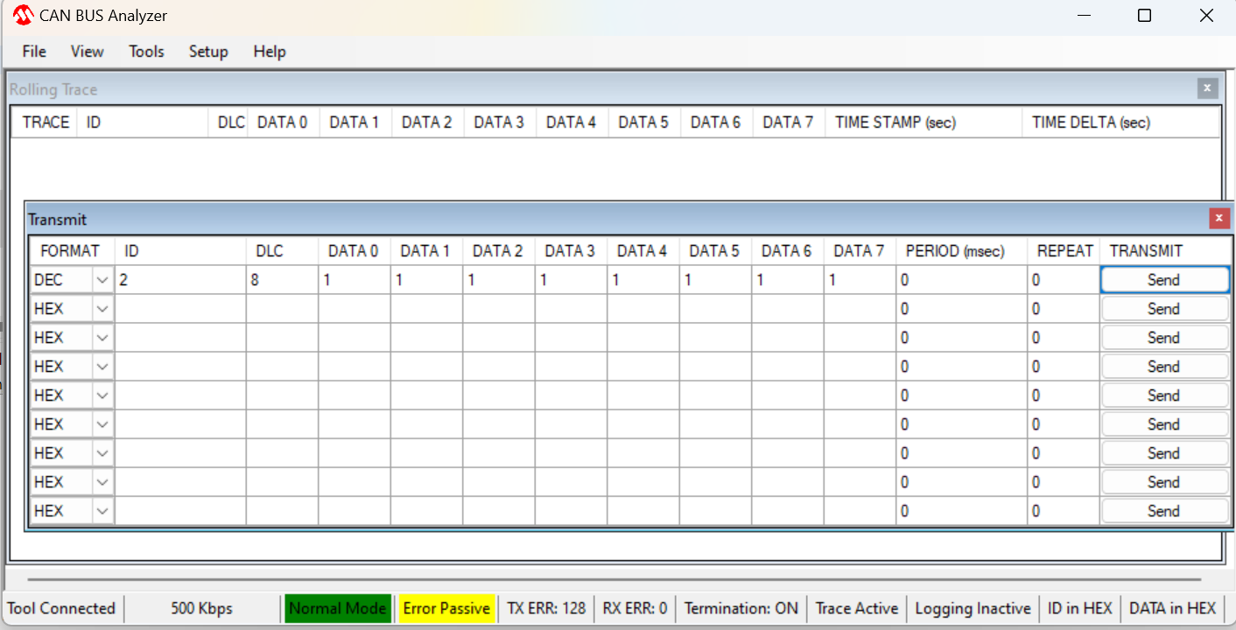Maximize the CAN BUS Analyzer window
This screenshot has height=630, width=1236.
tap(1144, 16)
